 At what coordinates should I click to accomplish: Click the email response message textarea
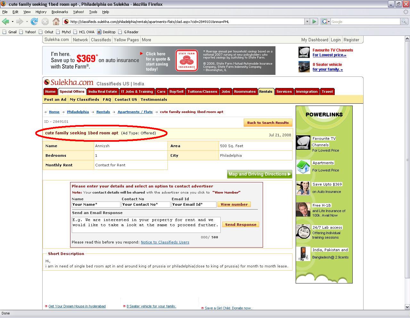click(146, 225)
